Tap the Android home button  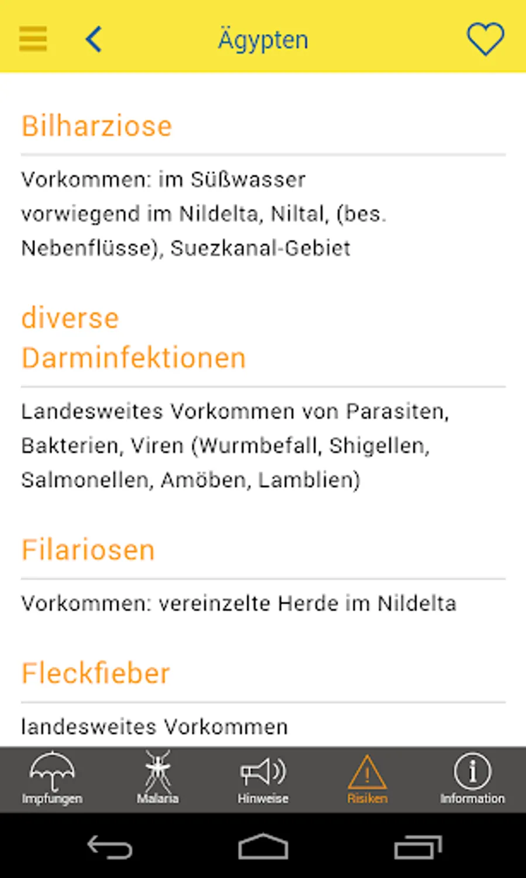tap(263, 846)
